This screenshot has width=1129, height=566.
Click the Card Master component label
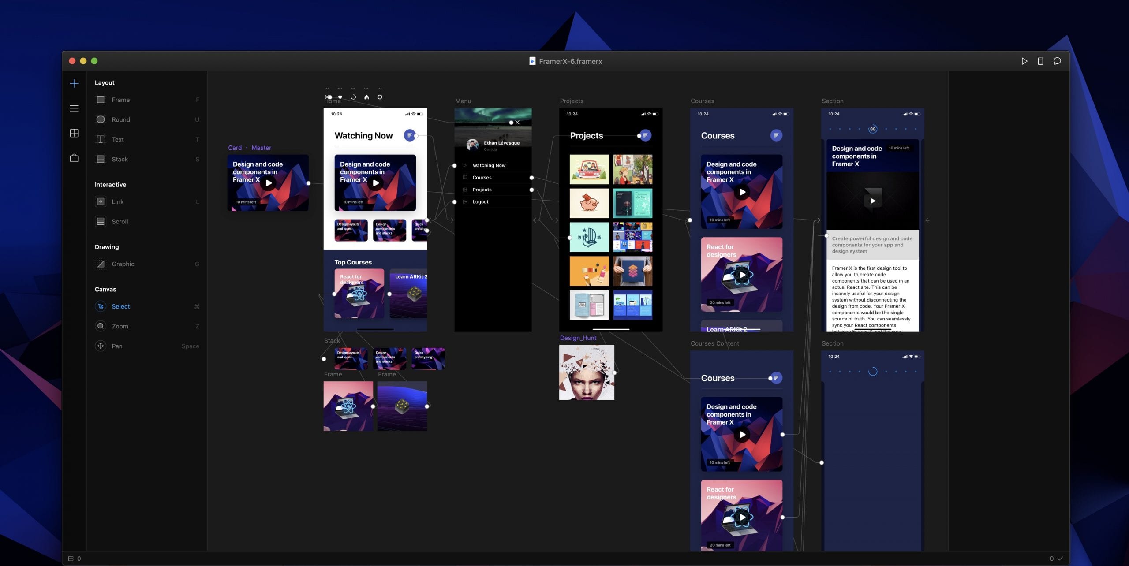click(250, 148)
